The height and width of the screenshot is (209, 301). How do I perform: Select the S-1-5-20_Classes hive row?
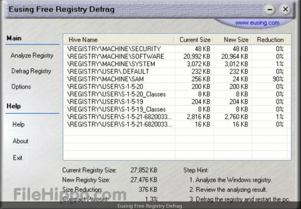(x=177, y=94)
